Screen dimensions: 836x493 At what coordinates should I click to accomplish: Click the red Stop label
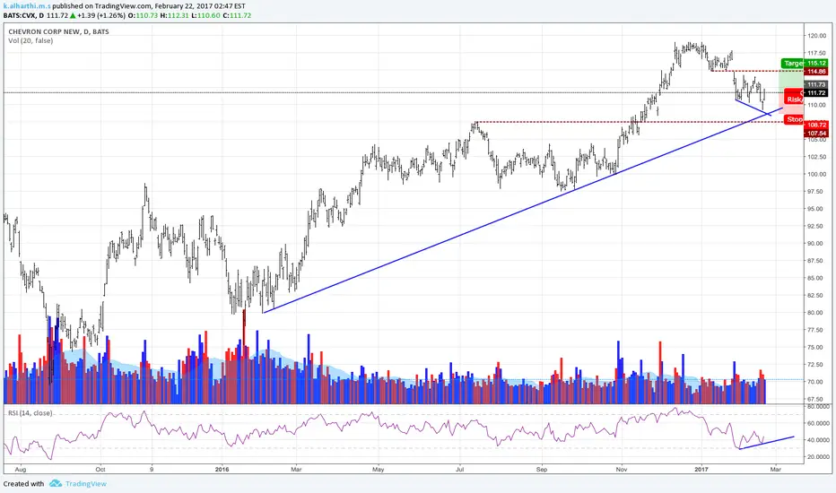click(x=795, y=119)
